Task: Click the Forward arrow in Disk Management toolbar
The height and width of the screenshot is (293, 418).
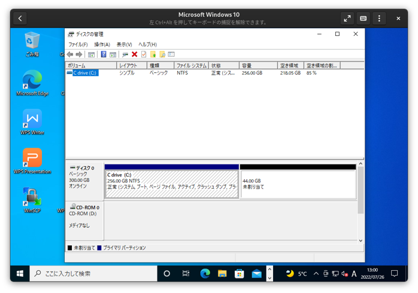Action: [x=79, y=54]
